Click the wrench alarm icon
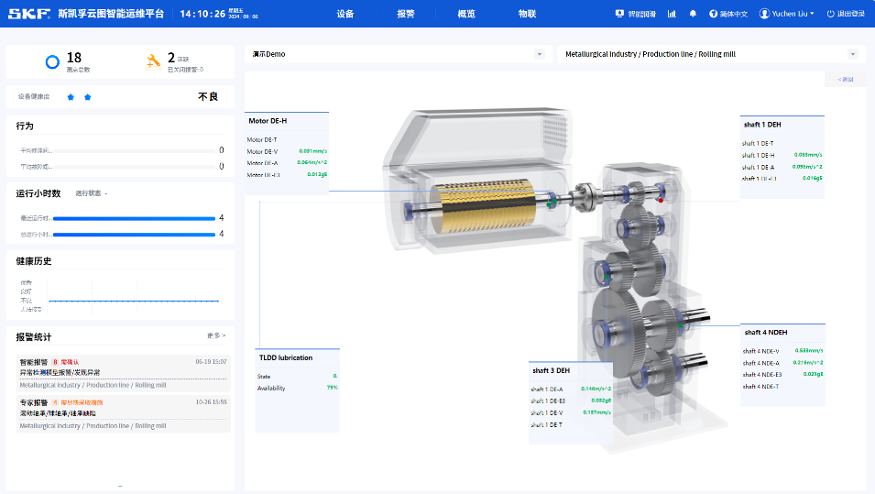The height and width of the screenshot is (494, 875). point(154,61)
